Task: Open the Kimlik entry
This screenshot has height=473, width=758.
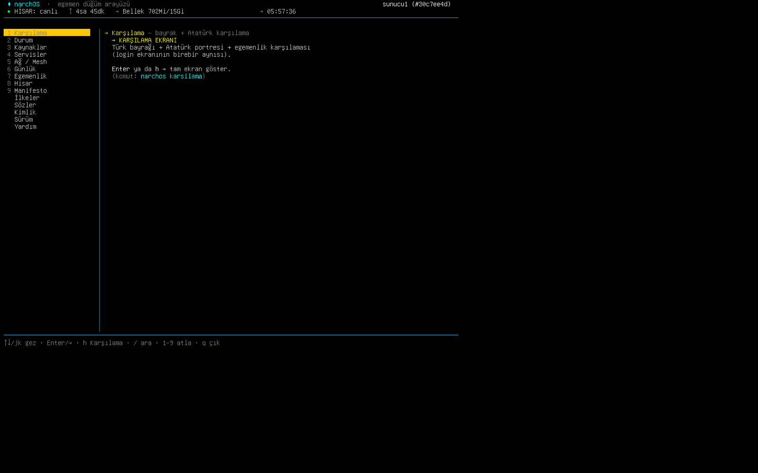Action: pyautogui.click(x=25, y=112)
